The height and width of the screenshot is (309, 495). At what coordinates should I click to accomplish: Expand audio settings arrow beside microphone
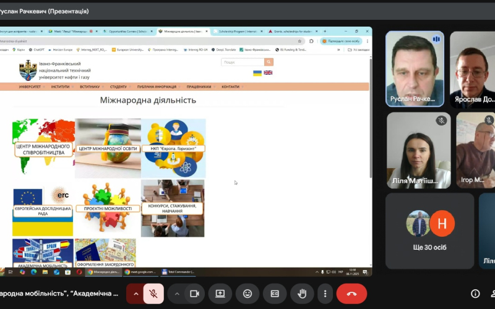point(136,294)
